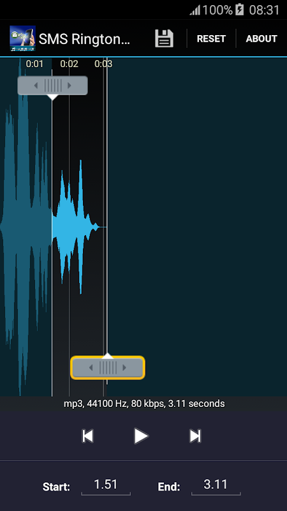The width and height of the screenshot is (287, 511).
Task: Tap the battery indicator in status bar
Action: (x=240, y=10)
